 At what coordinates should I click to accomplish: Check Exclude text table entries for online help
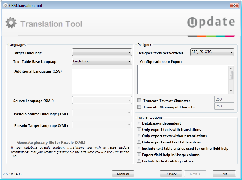click(x=139, y=148)
